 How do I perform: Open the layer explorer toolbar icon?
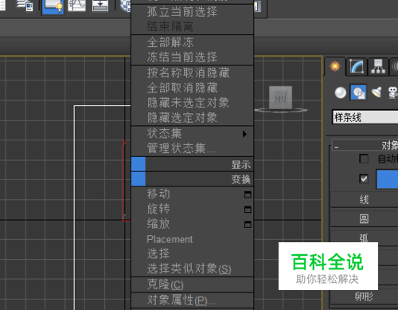(x=25, y=6)
